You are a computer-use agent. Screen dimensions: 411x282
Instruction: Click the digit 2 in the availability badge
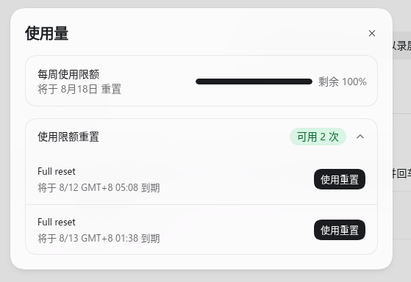[x=323, y=137]
